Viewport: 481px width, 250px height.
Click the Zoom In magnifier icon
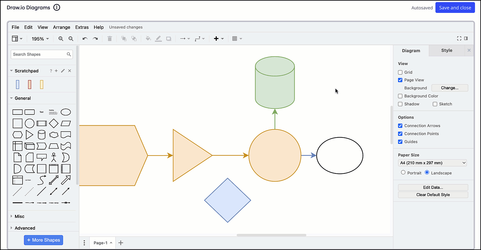(x=61, y=39)
